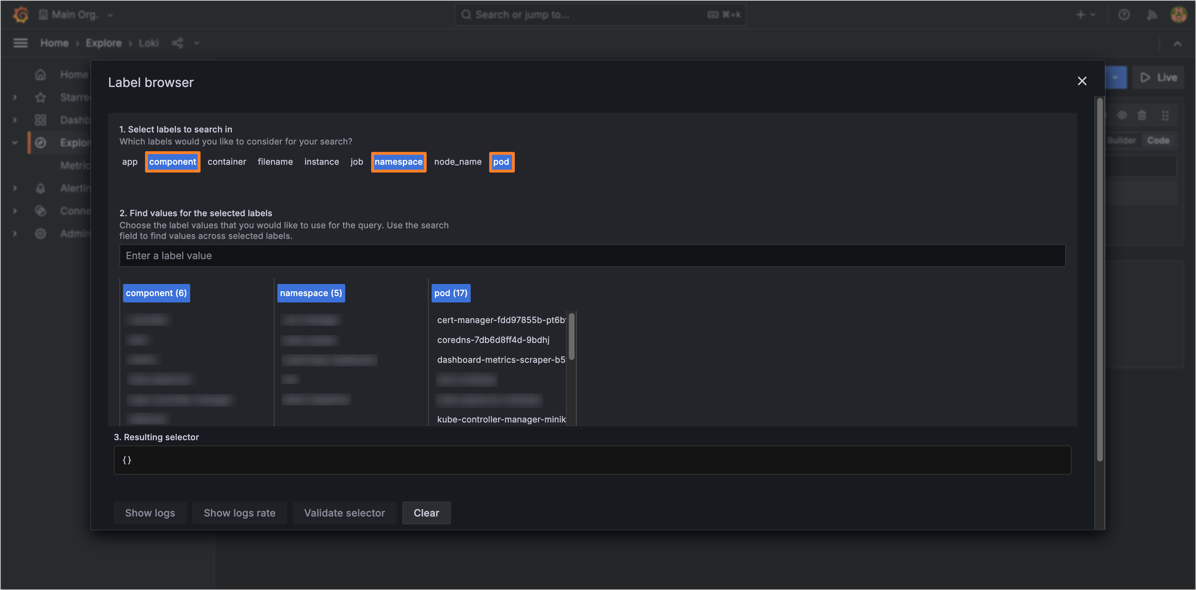Switch to the Code tab
Screen dimensions: 1196x590
pos(1158,140)
